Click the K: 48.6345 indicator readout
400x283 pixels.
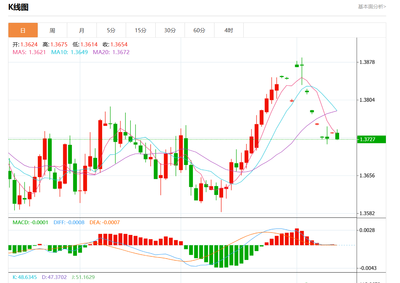point(25,277)
